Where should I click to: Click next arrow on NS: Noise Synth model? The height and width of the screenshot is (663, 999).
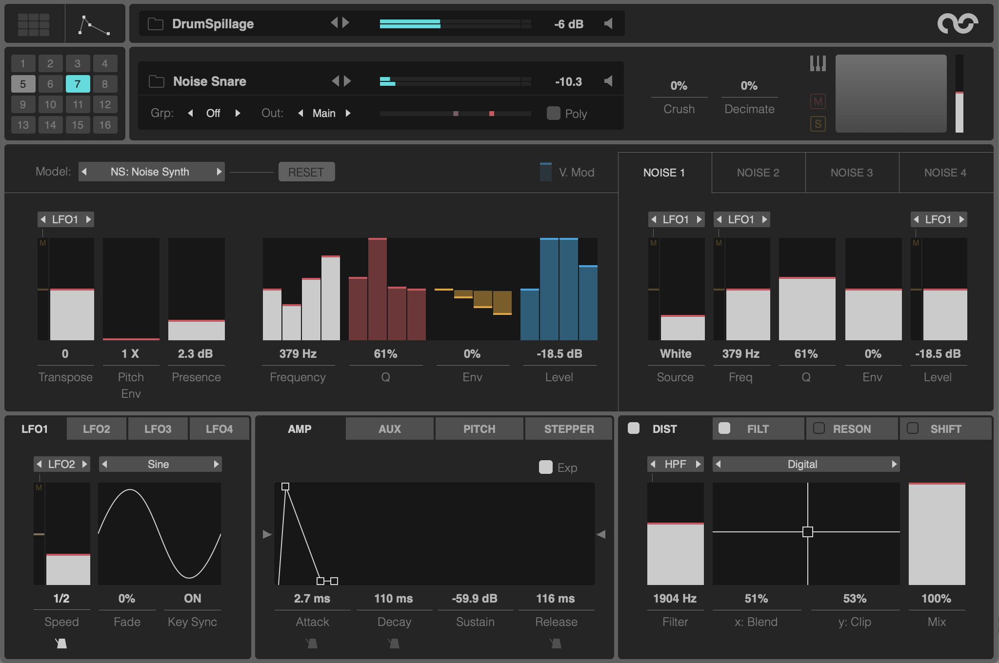coord(219,172)
